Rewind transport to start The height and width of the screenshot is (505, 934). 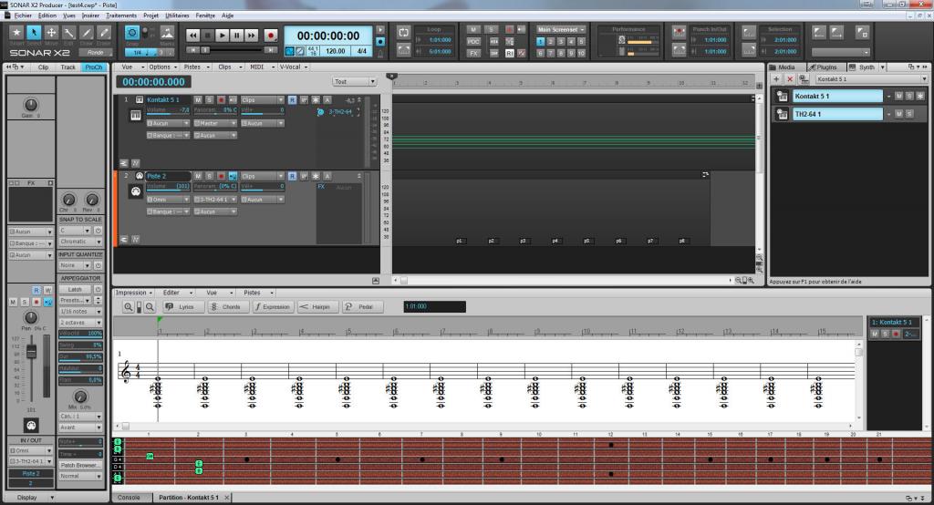point(193,36)
